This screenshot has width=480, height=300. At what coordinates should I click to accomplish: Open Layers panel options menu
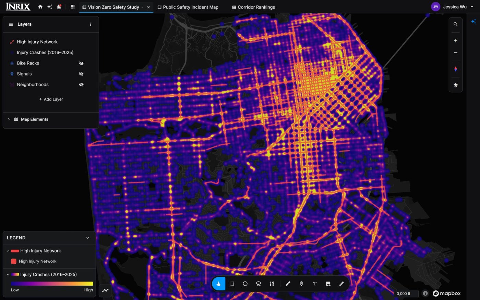pyautogui.click(x=91, y=24)
